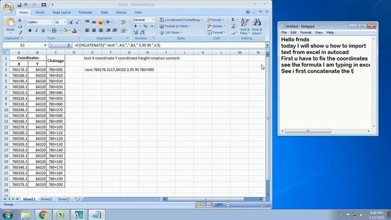This screenshot has height=220, width=391.
Task: Click the Wrap Text icon in Alignment group
Action: click(x=123, y=23)
